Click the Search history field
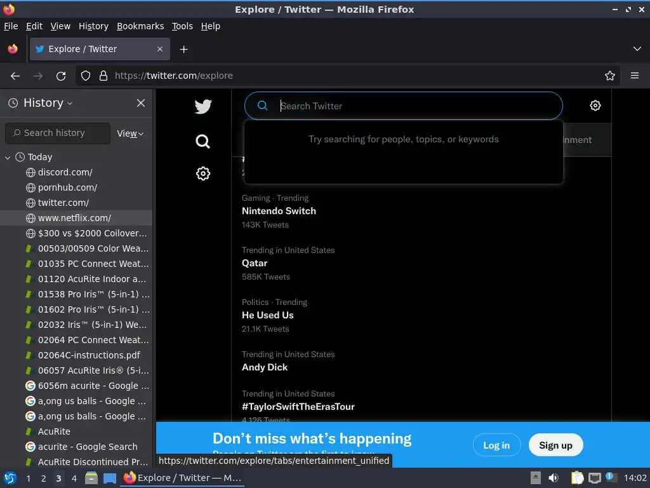 tap(58, 133)
